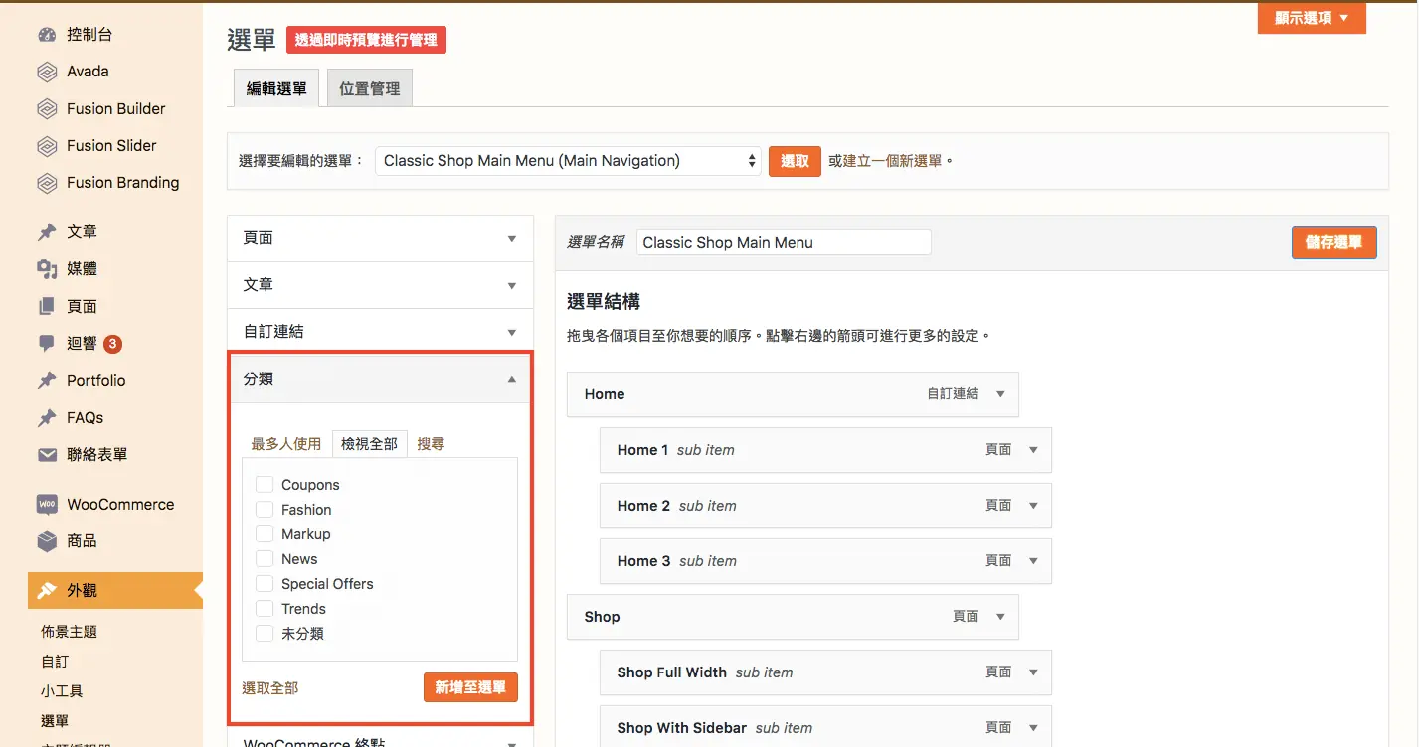Click the 儲存選單 save button

tap(1333, 242)
